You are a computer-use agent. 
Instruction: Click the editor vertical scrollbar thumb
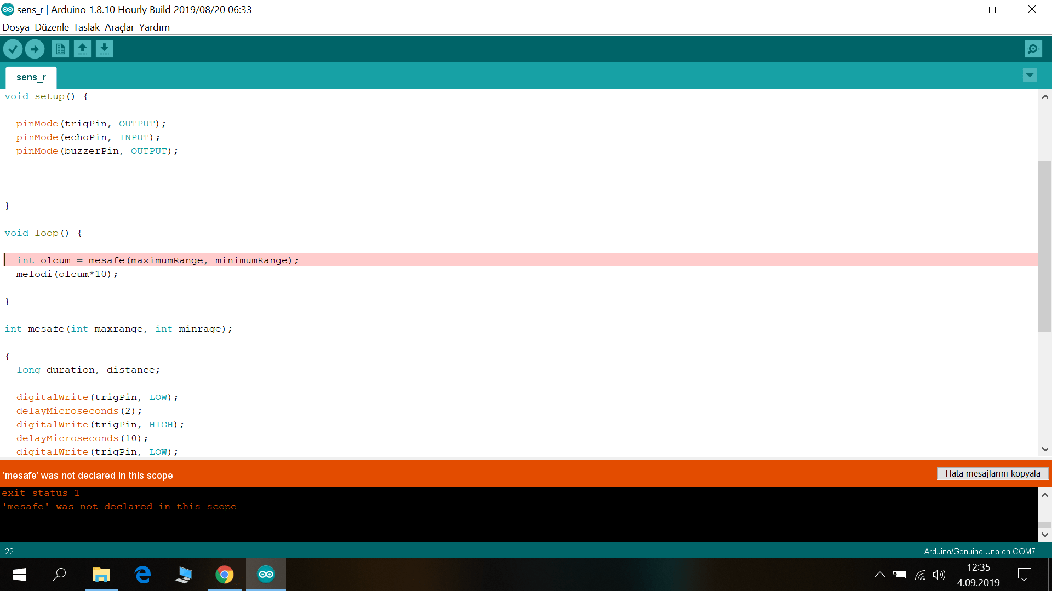tap(1044, 246)
